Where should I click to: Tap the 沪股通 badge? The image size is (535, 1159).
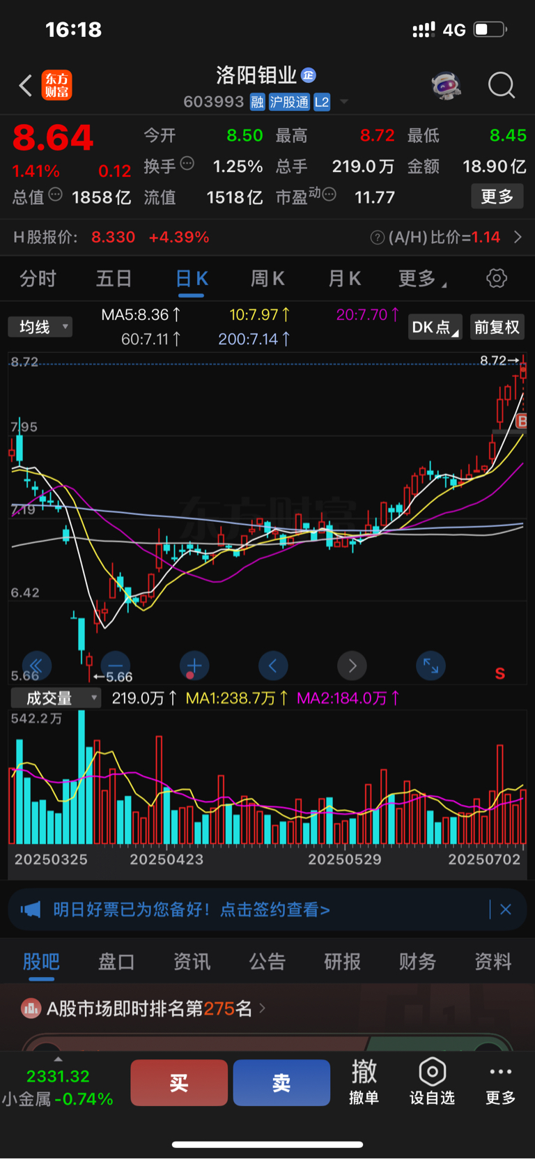pyautogui.click(x=289, y=102)
